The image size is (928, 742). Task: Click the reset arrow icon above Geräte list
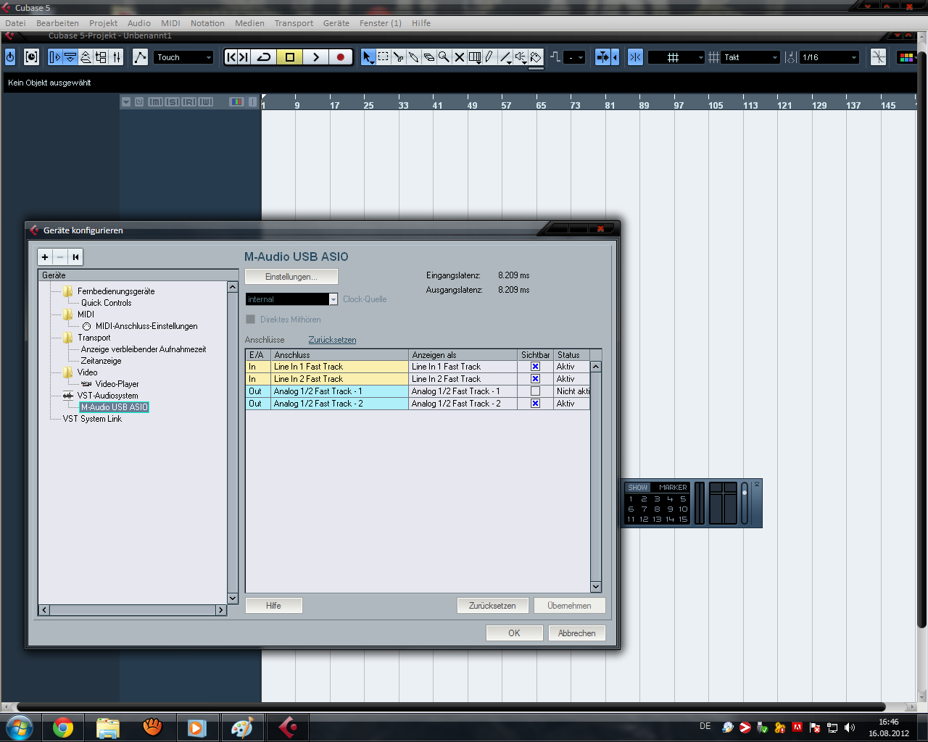(75, 257)
